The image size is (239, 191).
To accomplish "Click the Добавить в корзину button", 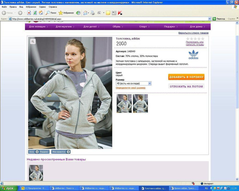I will tap(186, 77).
